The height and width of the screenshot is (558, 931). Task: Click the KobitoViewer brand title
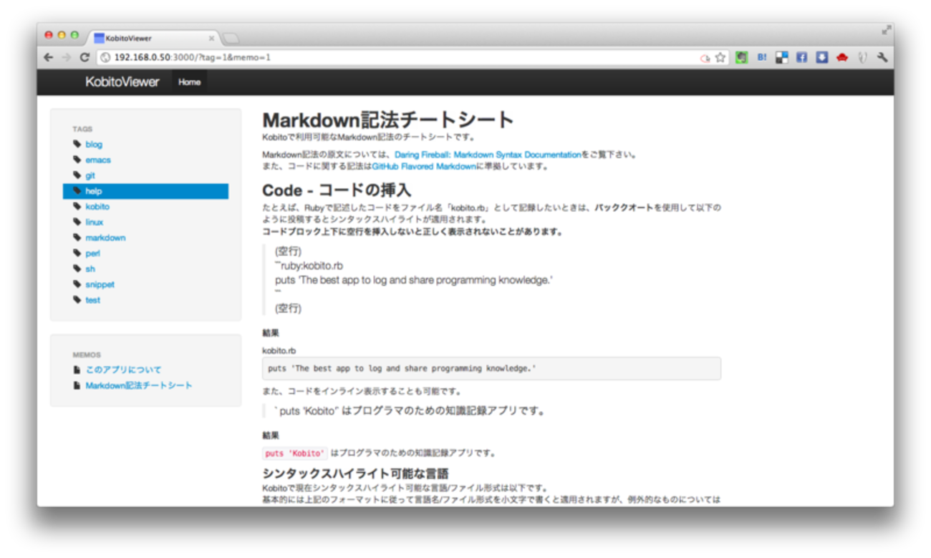[122, 82]
